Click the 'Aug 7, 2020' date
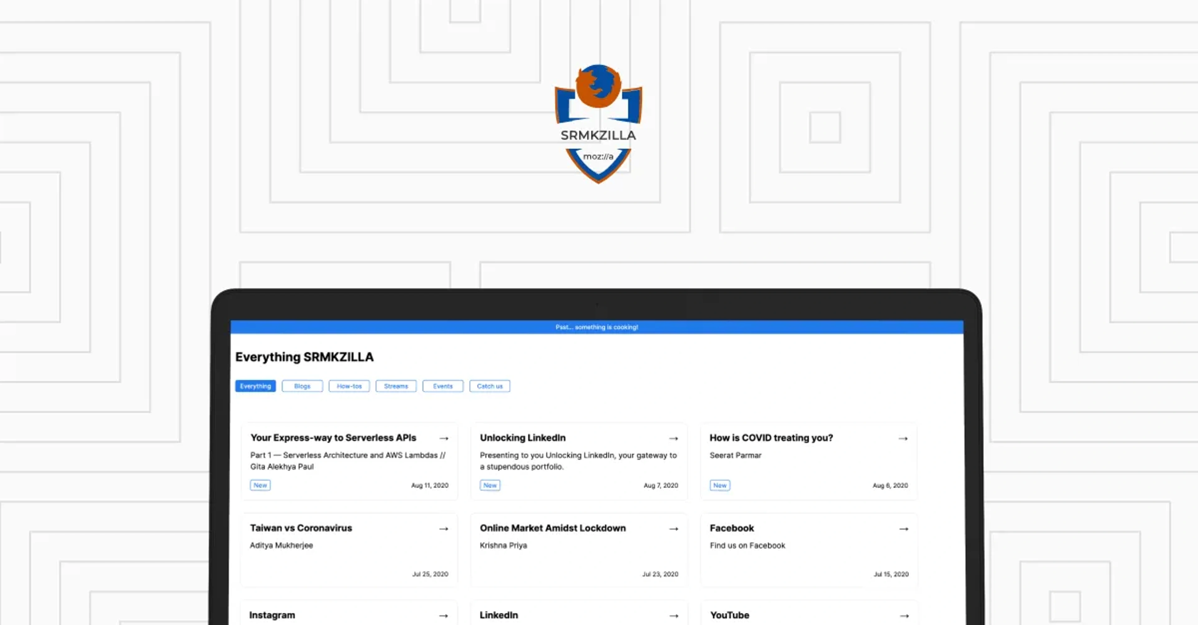The height and width of the screenshot is (625, 1198). 661,485
